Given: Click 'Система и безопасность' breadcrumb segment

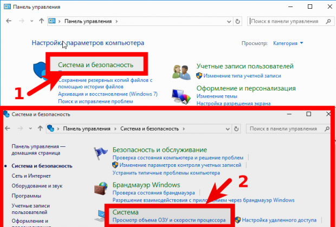Looking at the screenshot, I should pyautogui.click(x=150, y=129).
